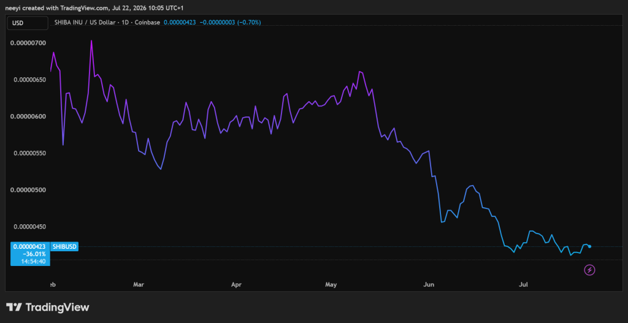This screenshot has width=628, height=323.
Task: Select the May marker on the time axis
Action: pos(331,284)
